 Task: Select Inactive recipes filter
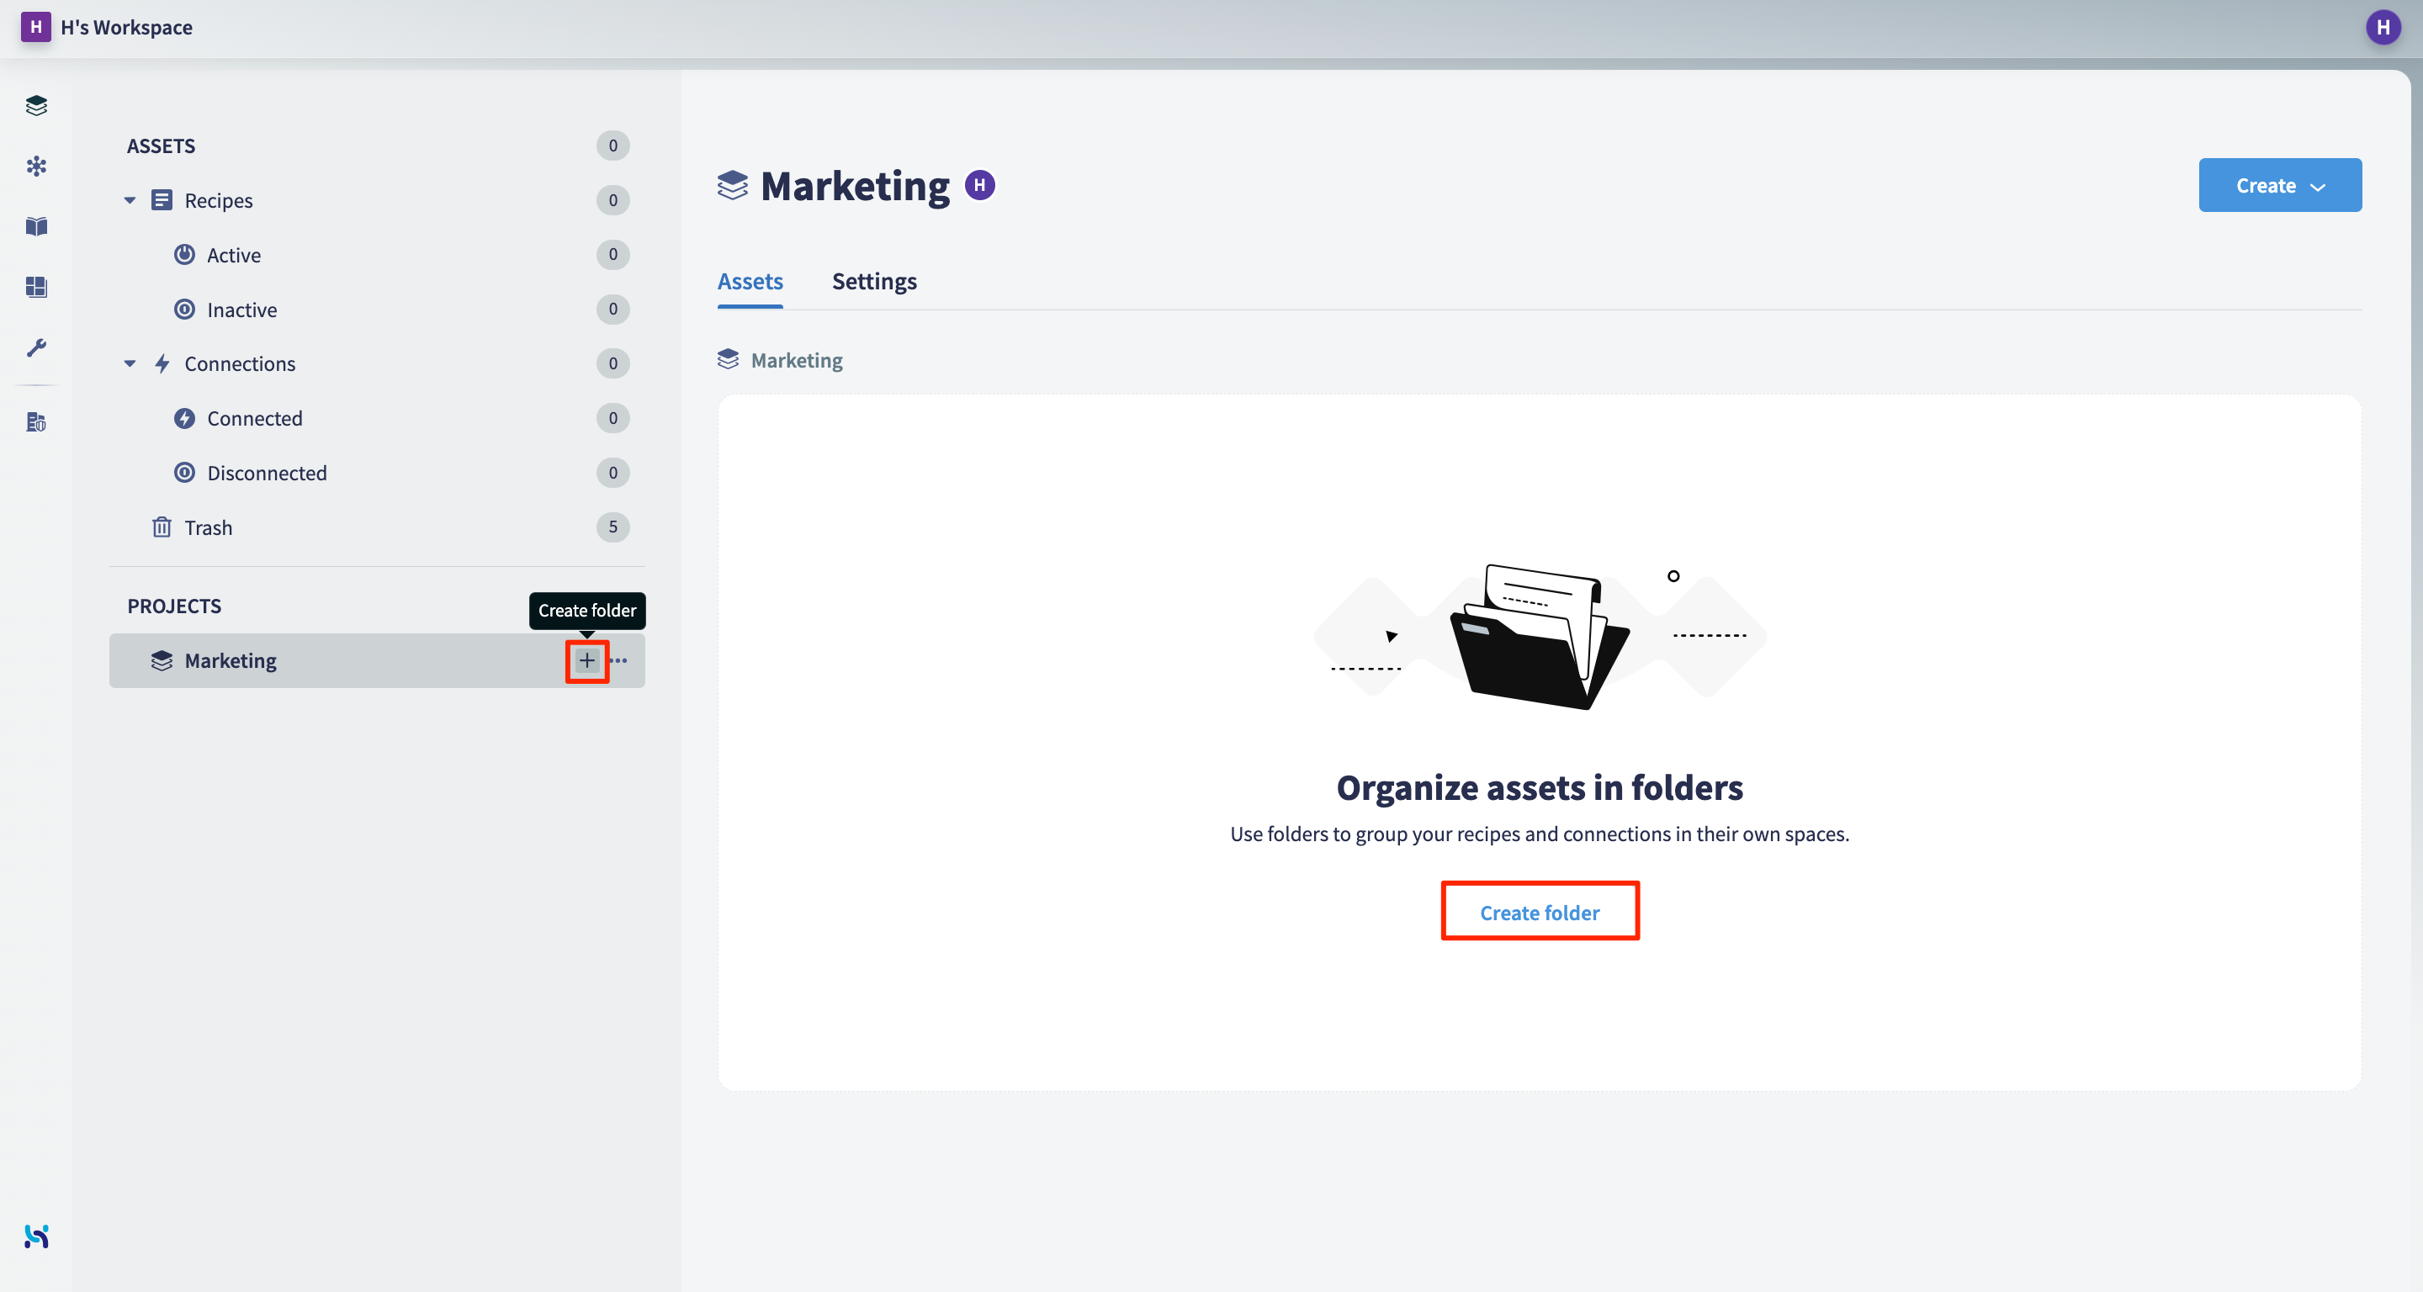pos(241,310)
